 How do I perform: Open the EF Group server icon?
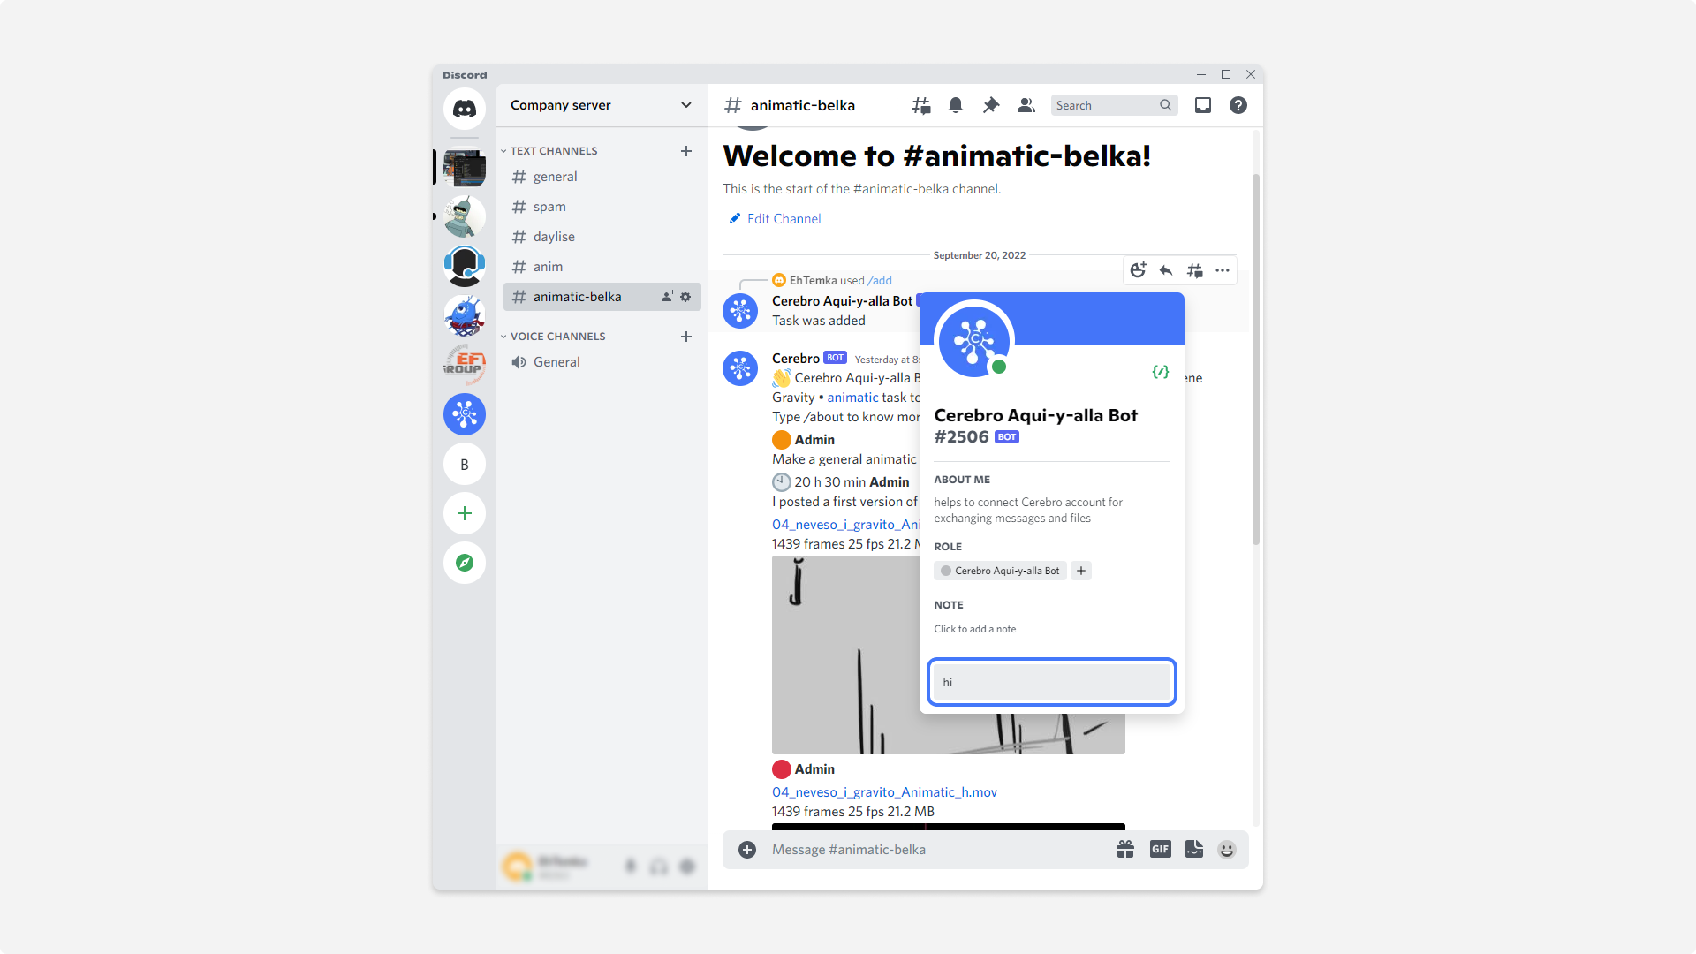tap(465, 365)
